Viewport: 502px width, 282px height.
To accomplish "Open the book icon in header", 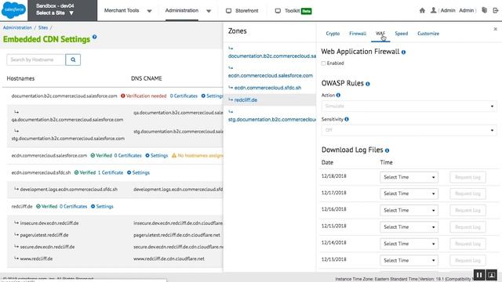I will click(x=484, y=10).
